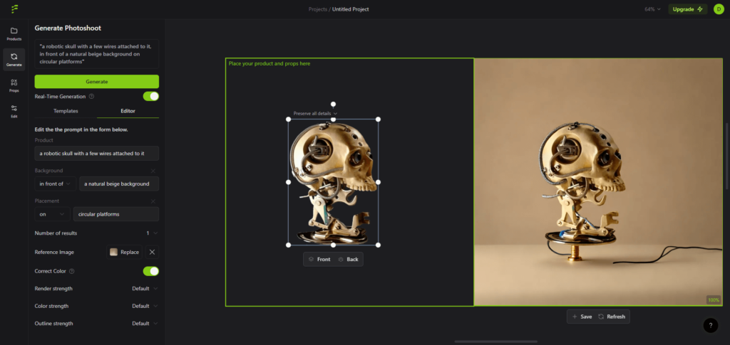Click the Product description input field

click(97, 153)
